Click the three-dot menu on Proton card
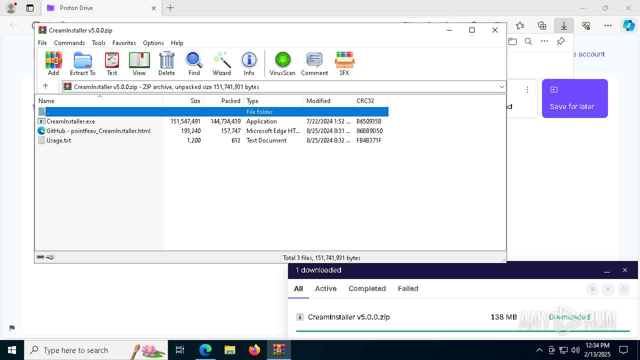 (527, 89)
